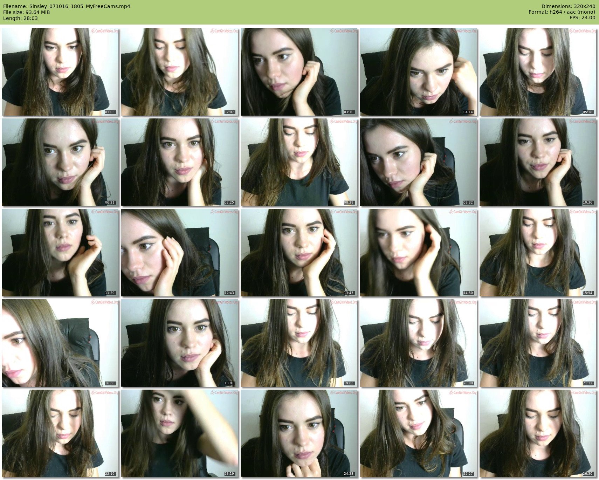Click the frame timestamped 12:43
This screenshot has height=480, width=599.
179,252
